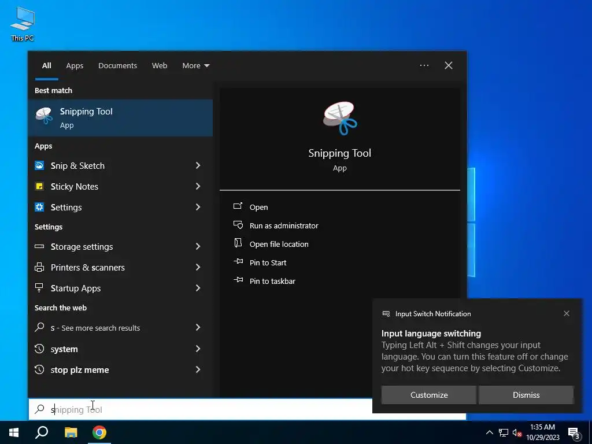Switch to the All search tab
This screenshot has height=444, width=592.
46,66
